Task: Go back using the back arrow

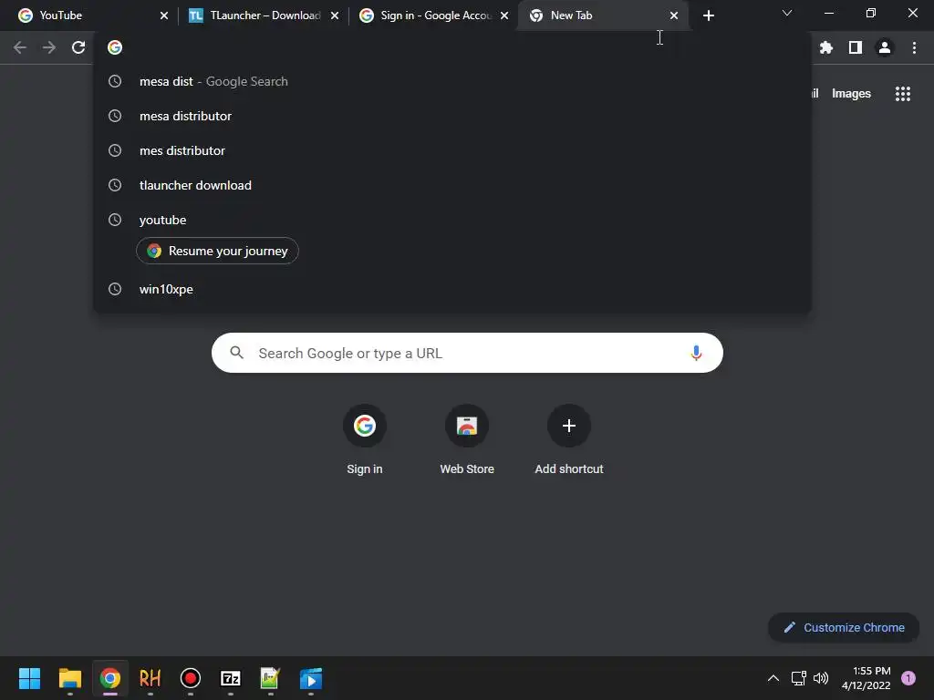Action: pyautogui.click(x=20, y=47)
